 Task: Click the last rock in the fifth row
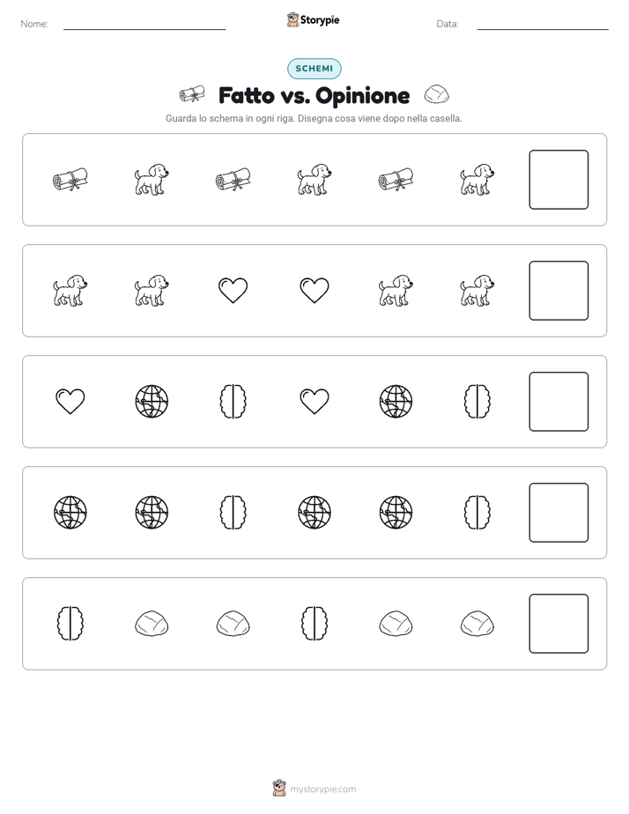point(477,624)
